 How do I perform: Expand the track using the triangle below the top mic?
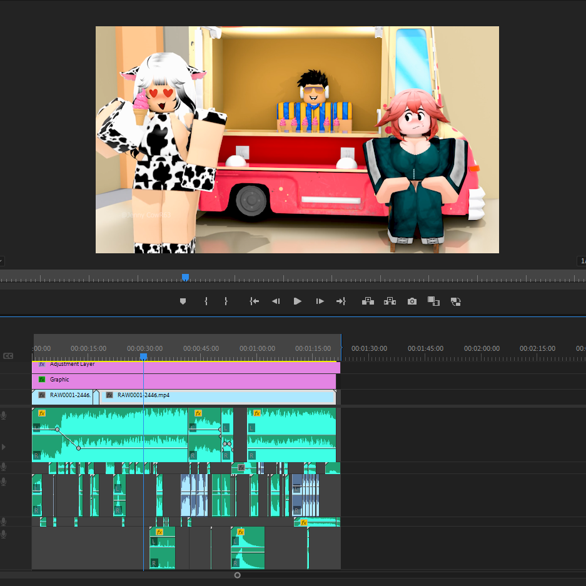(x=4, y=447)
